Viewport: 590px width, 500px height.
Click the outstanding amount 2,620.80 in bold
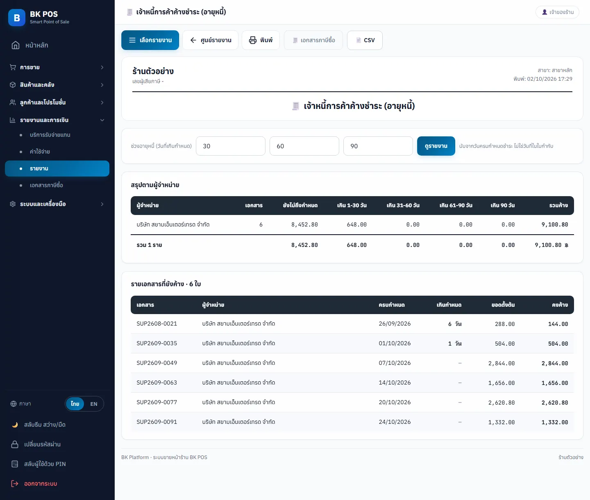coord(555,403)
